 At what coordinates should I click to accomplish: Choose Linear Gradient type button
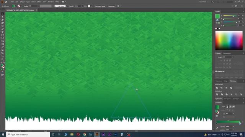pos(227,107)
